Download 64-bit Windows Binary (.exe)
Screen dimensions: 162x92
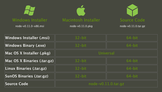(x=132, y=45)
